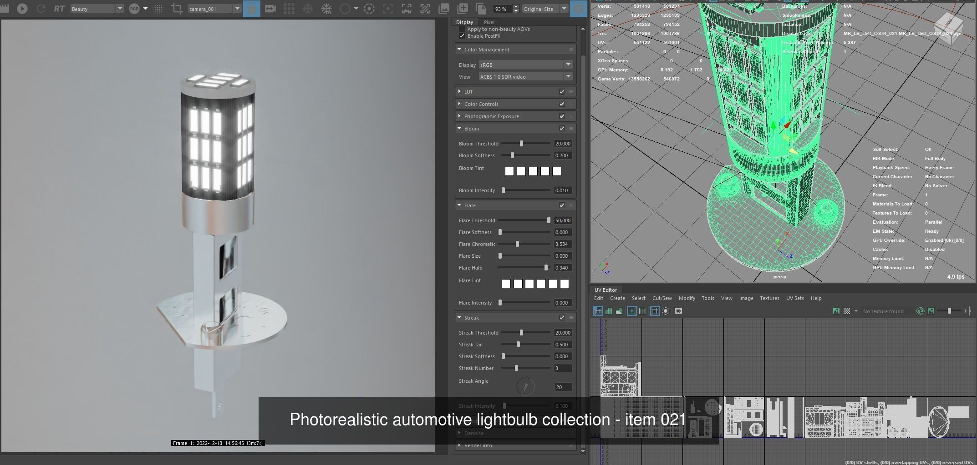Click the add snapshot plus icon
The image size is (977, 465).
462,9
